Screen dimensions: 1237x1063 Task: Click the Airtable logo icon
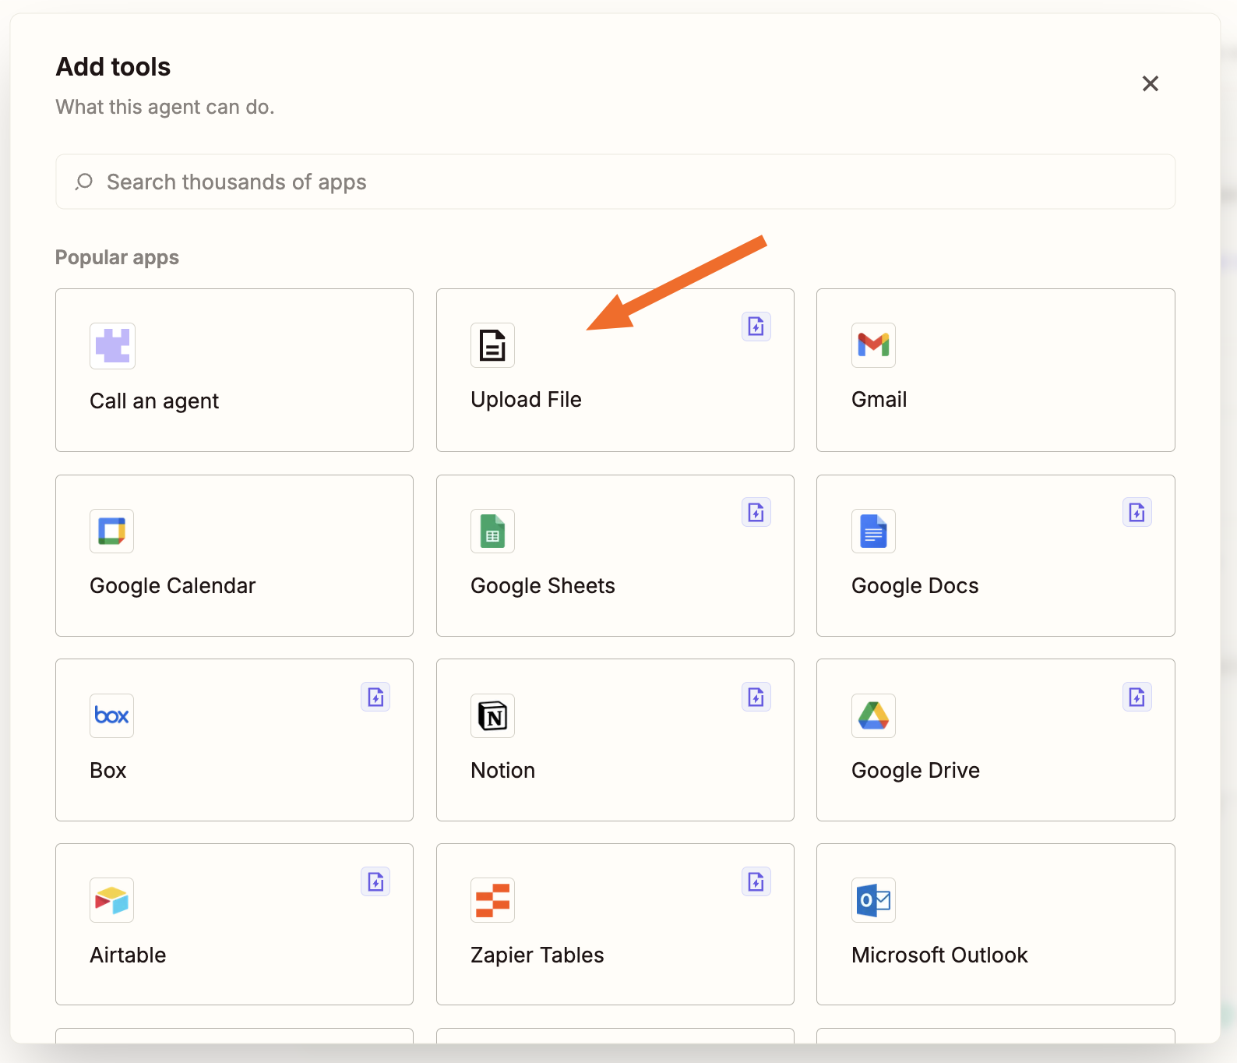(x=111, y=900)
